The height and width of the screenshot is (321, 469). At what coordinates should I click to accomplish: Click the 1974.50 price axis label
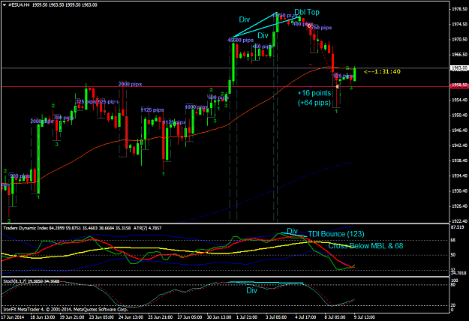click(460, 24)
